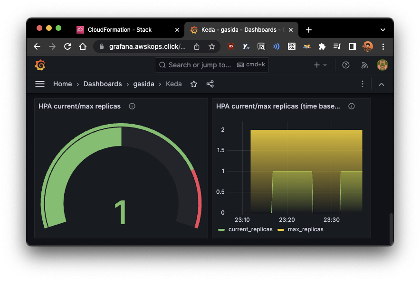Open the uBlock Origin extension
The width and height of the screenshot is (420, 281).
coord(231,47)
